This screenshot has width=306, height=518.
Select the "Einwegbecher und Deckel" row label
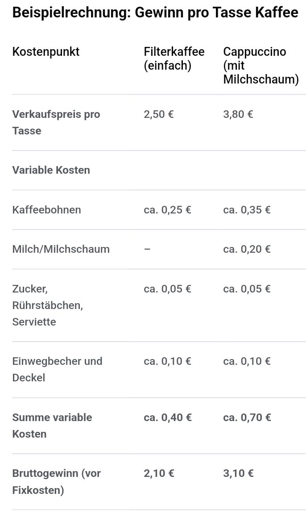tap(57, 369)
